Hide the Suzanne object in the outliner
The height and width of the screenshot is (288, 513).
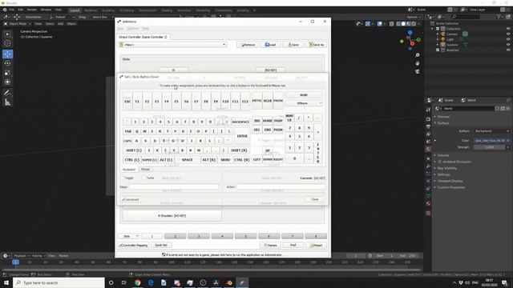508,45
